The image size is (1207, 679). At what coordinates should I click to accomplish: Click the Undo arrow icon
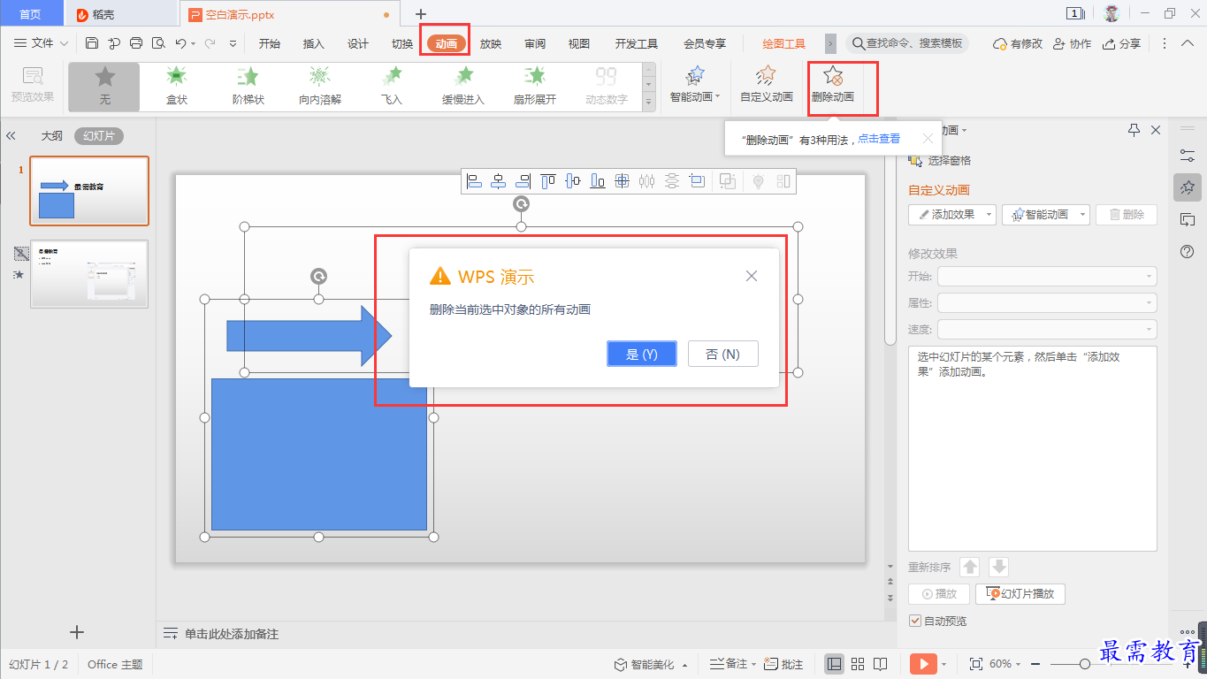[x=180, y=43]
